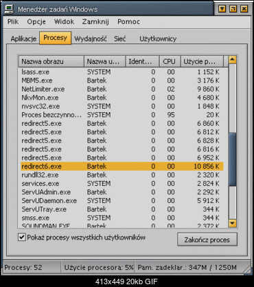Sort by Użycie p... column header
Viewport: 254px width, 287px height.
pos(202,61)
